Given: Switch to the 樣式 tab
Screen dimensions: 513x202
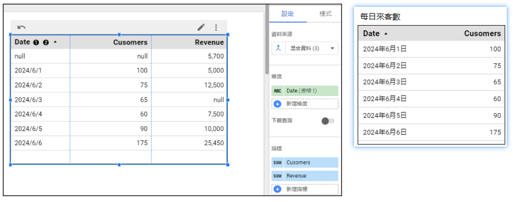Looking at the screenshot, I should coord(325,14).
